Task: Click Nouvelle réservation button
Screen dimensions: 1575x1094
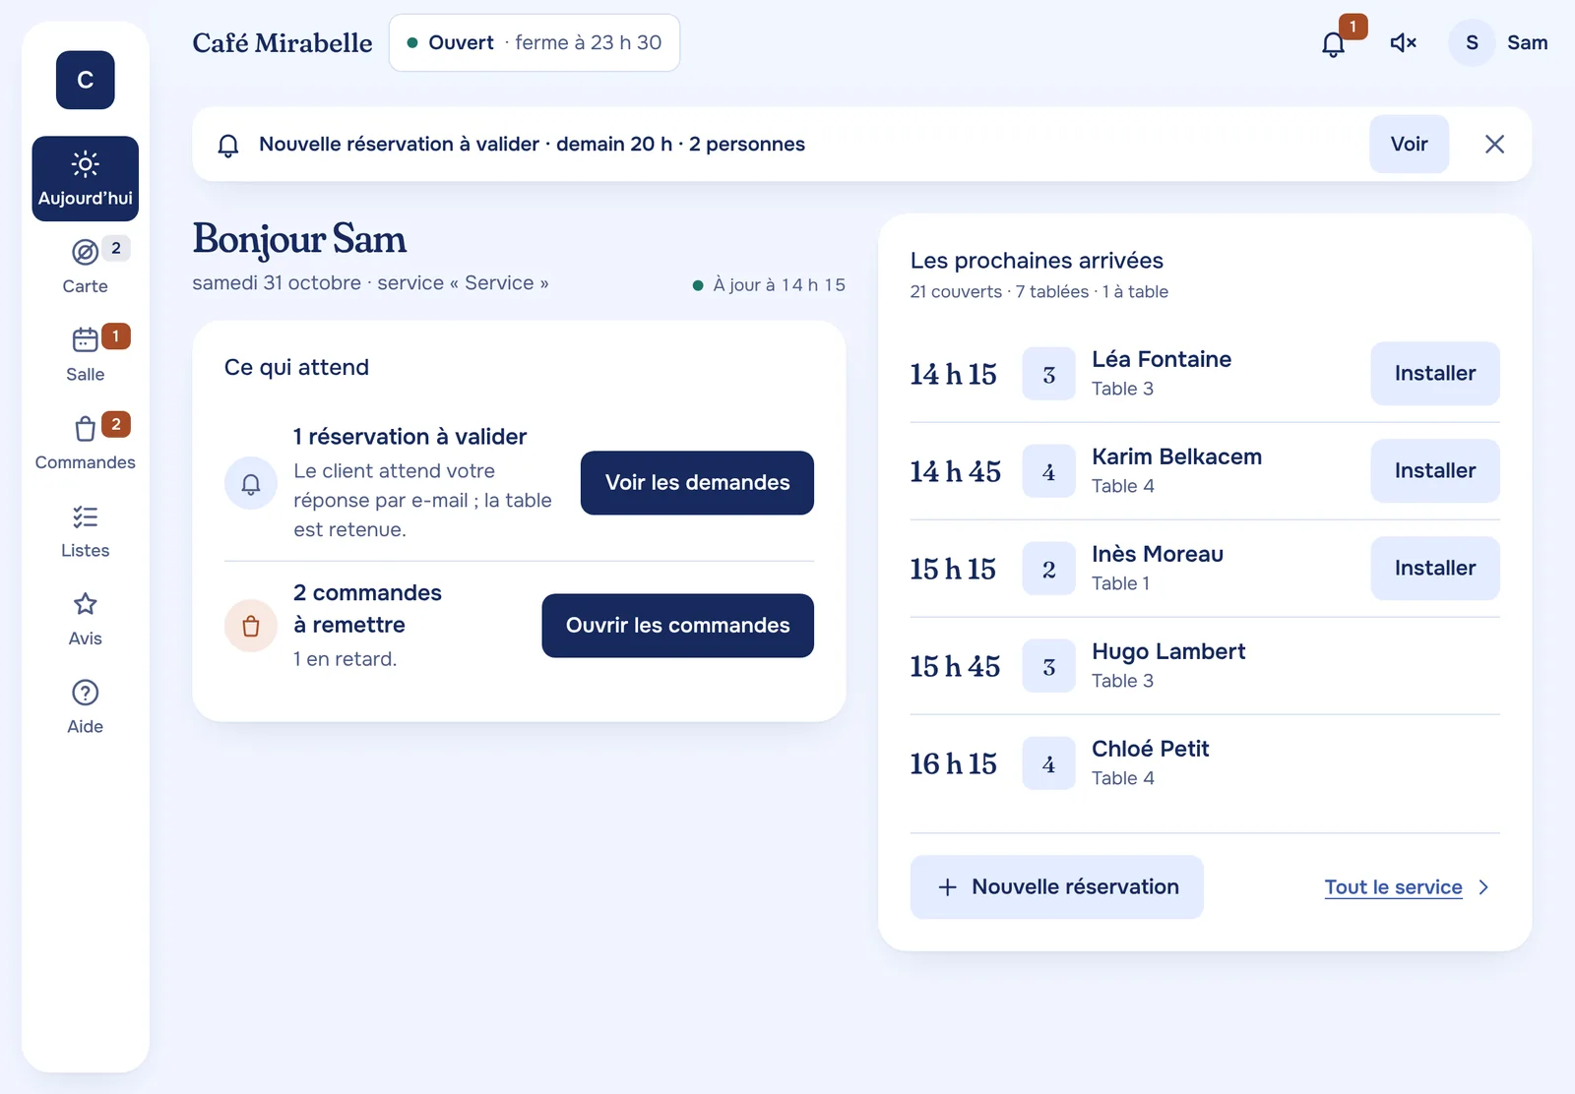Action: coord(1056,887)
